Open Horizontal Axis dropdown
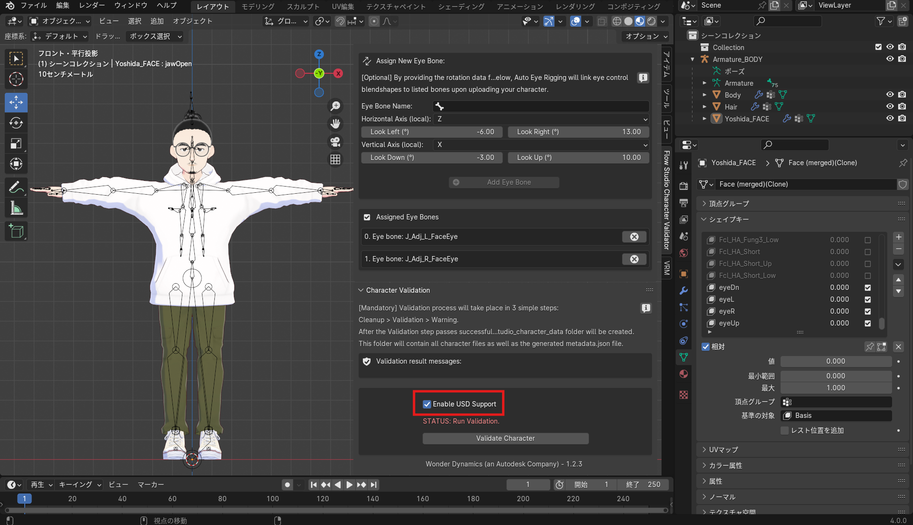 click(541, 119)
